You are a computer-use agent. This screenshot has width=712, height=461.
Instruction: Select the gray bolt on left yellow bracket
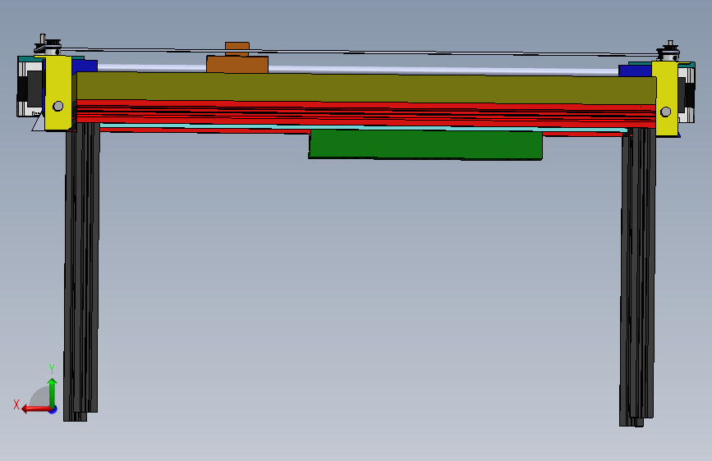coord(58,106)
